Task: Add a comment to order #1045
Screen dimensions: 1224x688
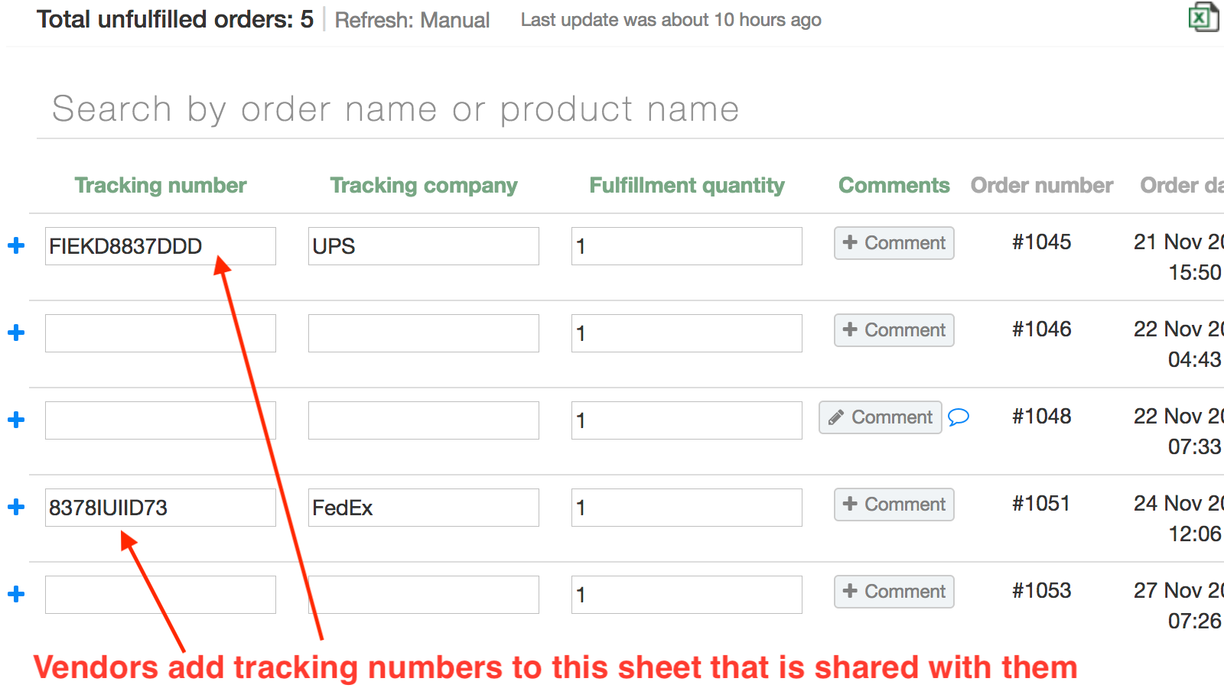Action: pyautogui.click(x=894, y=243)
